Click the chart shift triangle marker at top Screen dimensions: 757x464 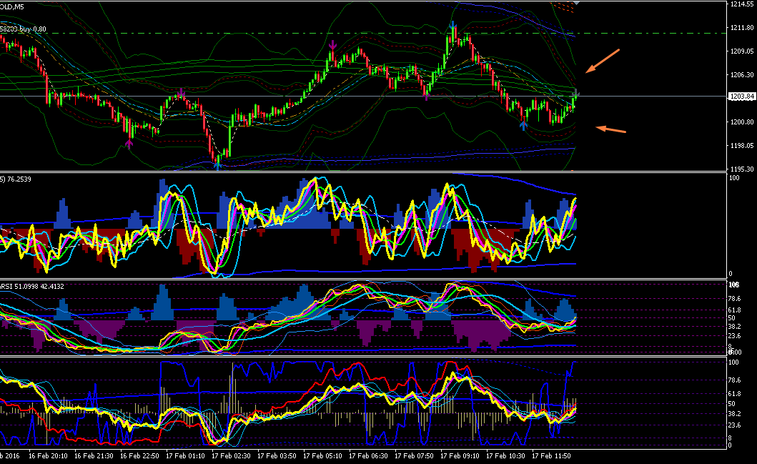pyautogui.click(x=576, y=3)
